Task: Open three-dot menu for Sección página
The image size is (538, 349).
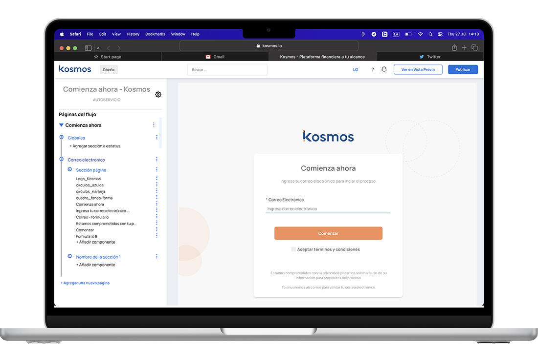Action: tap(157, 169)
